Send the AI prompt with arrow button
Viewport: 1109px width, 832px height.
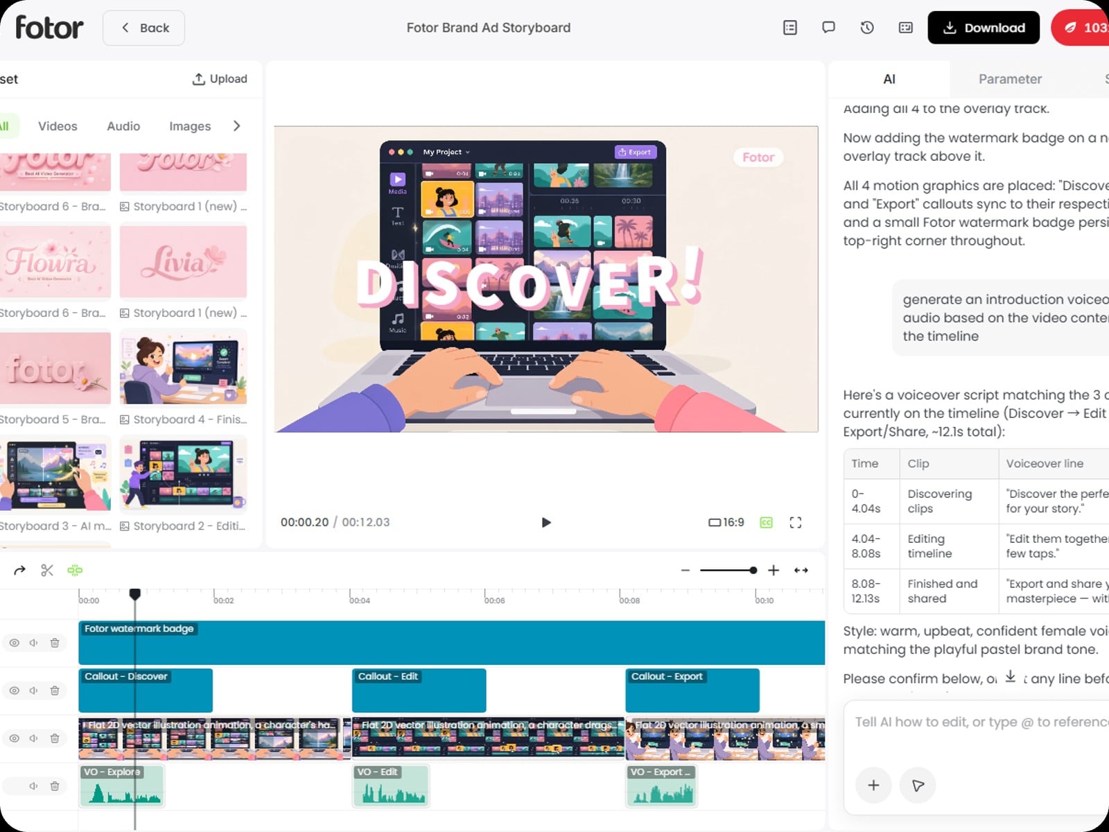click(918, 786)
